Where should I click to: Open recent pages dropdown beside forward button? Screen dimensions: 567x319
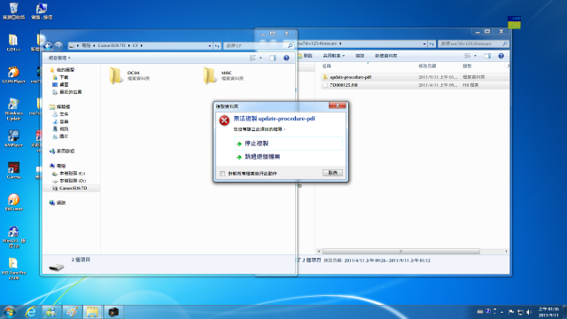(x=65, y=46)
